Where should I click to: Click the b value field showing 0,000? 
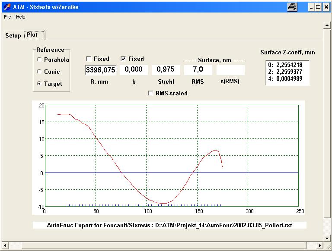(x=134, y=70)
